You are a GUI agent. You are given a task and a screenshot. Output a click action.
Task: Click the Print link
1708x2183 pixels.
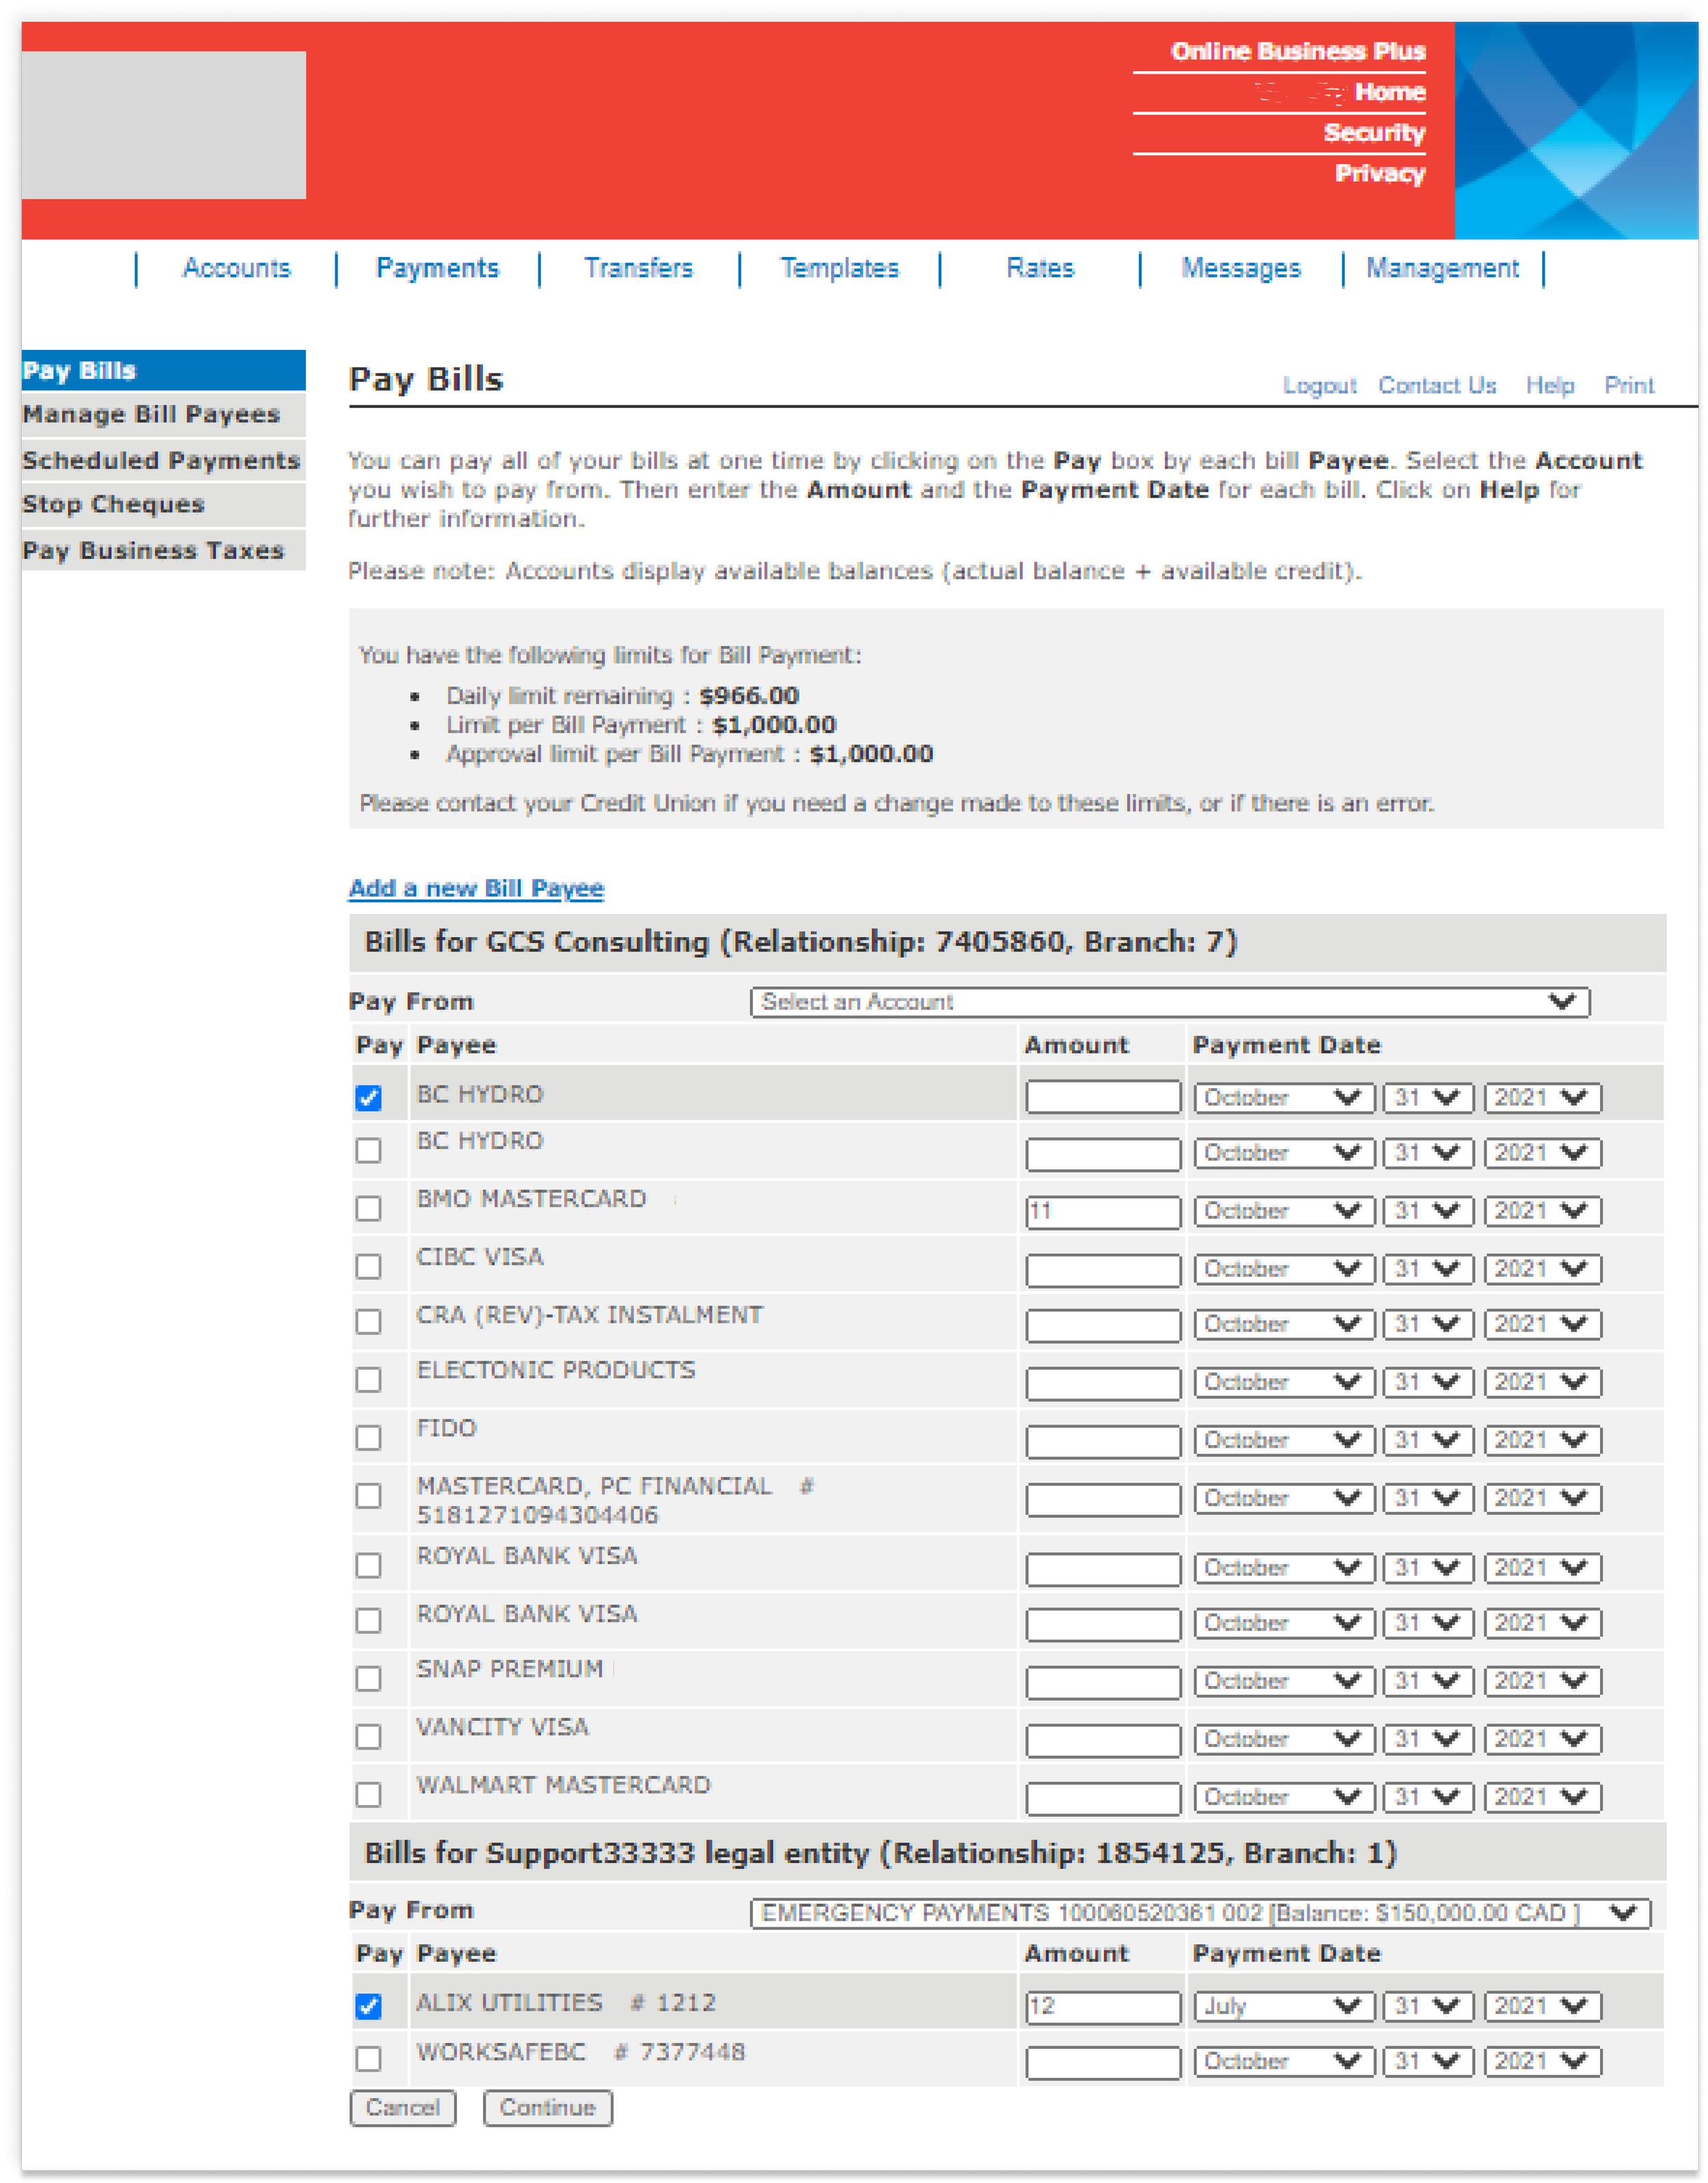click(1629, 385)
